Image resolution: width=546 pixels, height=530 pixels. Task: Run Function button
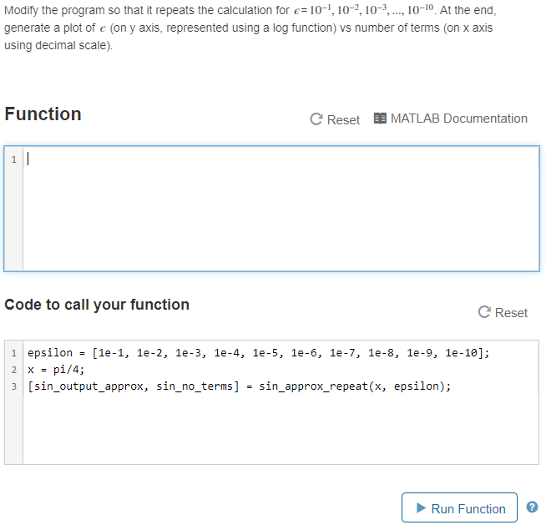coord(459,507)
